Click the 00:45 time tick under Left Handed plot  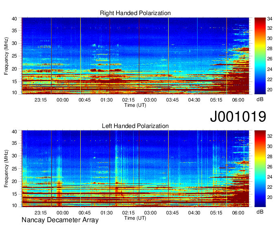click(x=85, y=213)
